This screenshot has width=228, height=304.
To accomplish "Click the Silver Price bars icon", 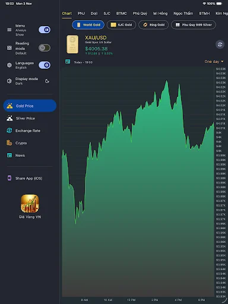I will (x=9, y=118).
